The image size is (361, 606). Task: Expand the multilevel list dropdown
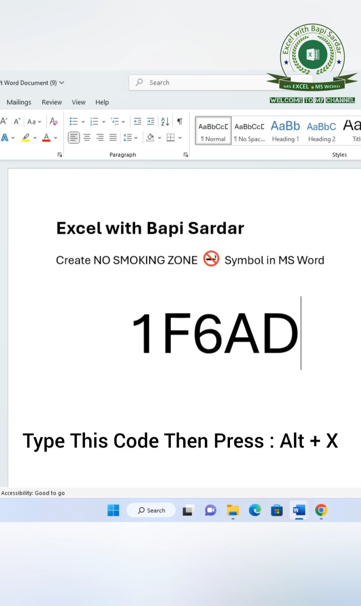click(123, 122)
